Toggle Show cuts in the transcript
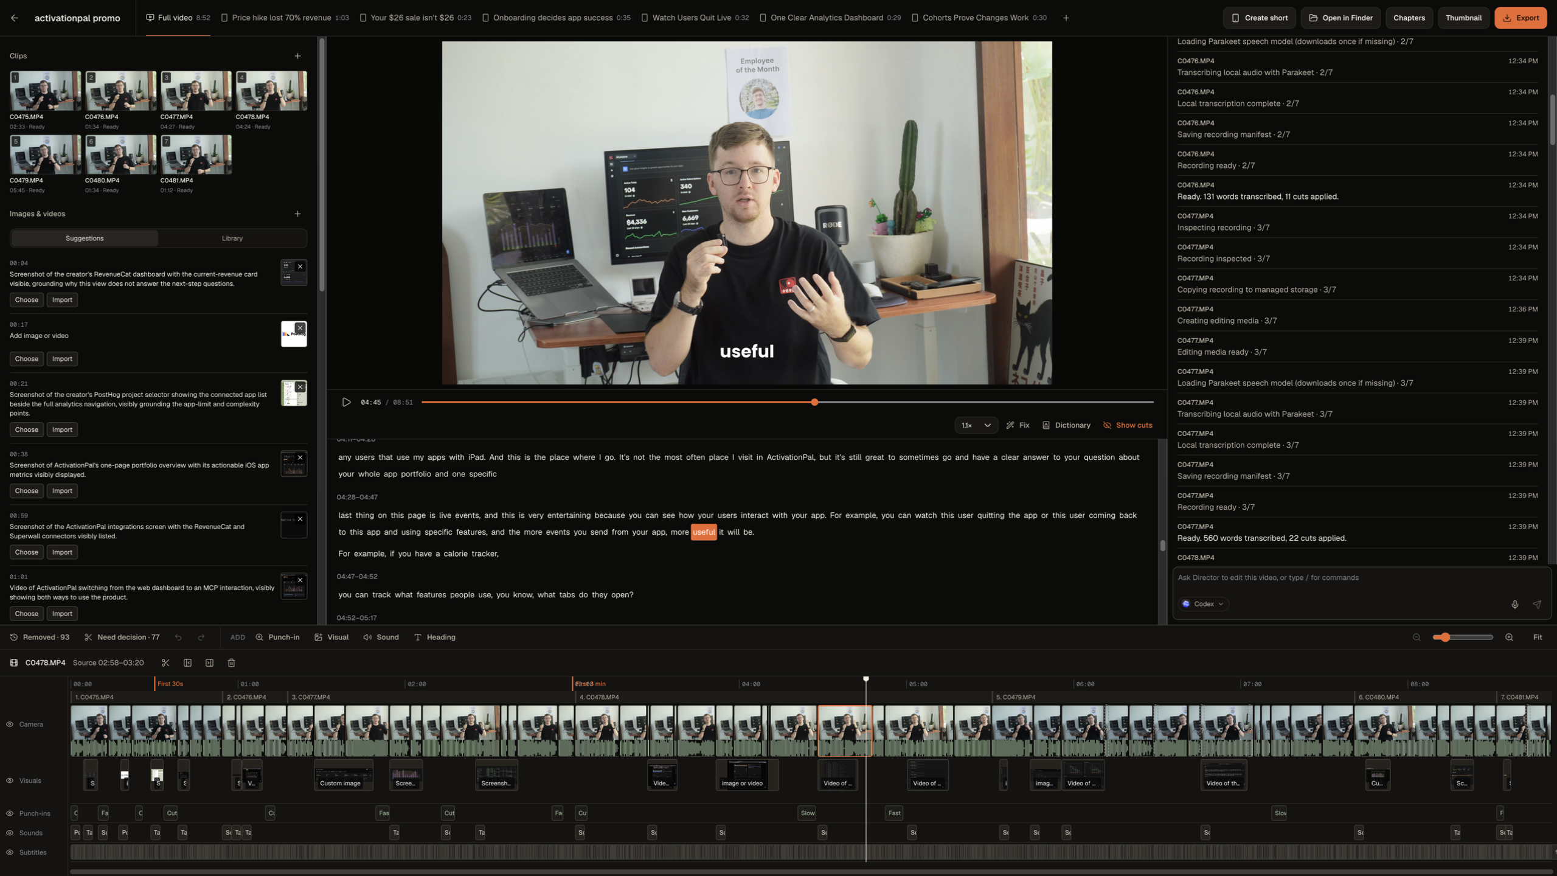This screenshot has height=876, width=1557. coord(1128,425)
